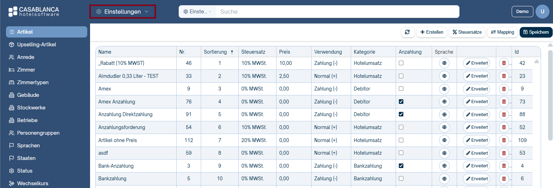Go to Zimmertypen settings
The image size is (553, 188).
tap(47, 82)
